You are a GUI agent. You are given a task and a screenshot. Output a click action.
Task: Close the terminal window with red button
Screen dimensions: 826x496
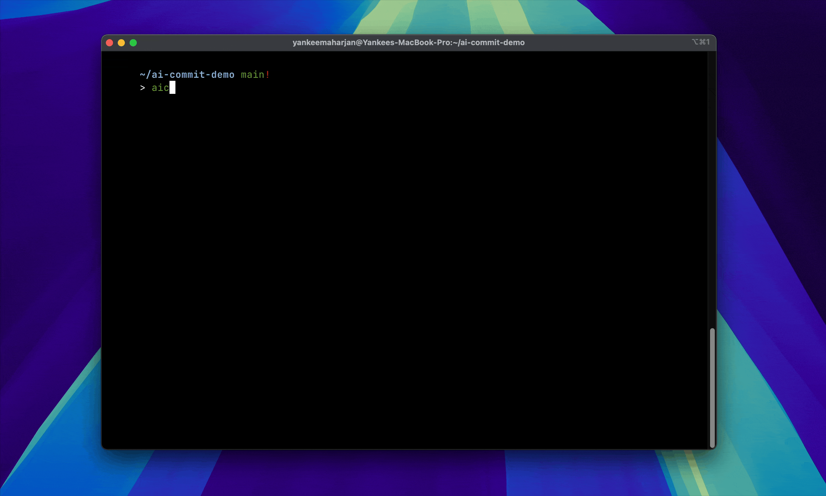pos(109,43)
